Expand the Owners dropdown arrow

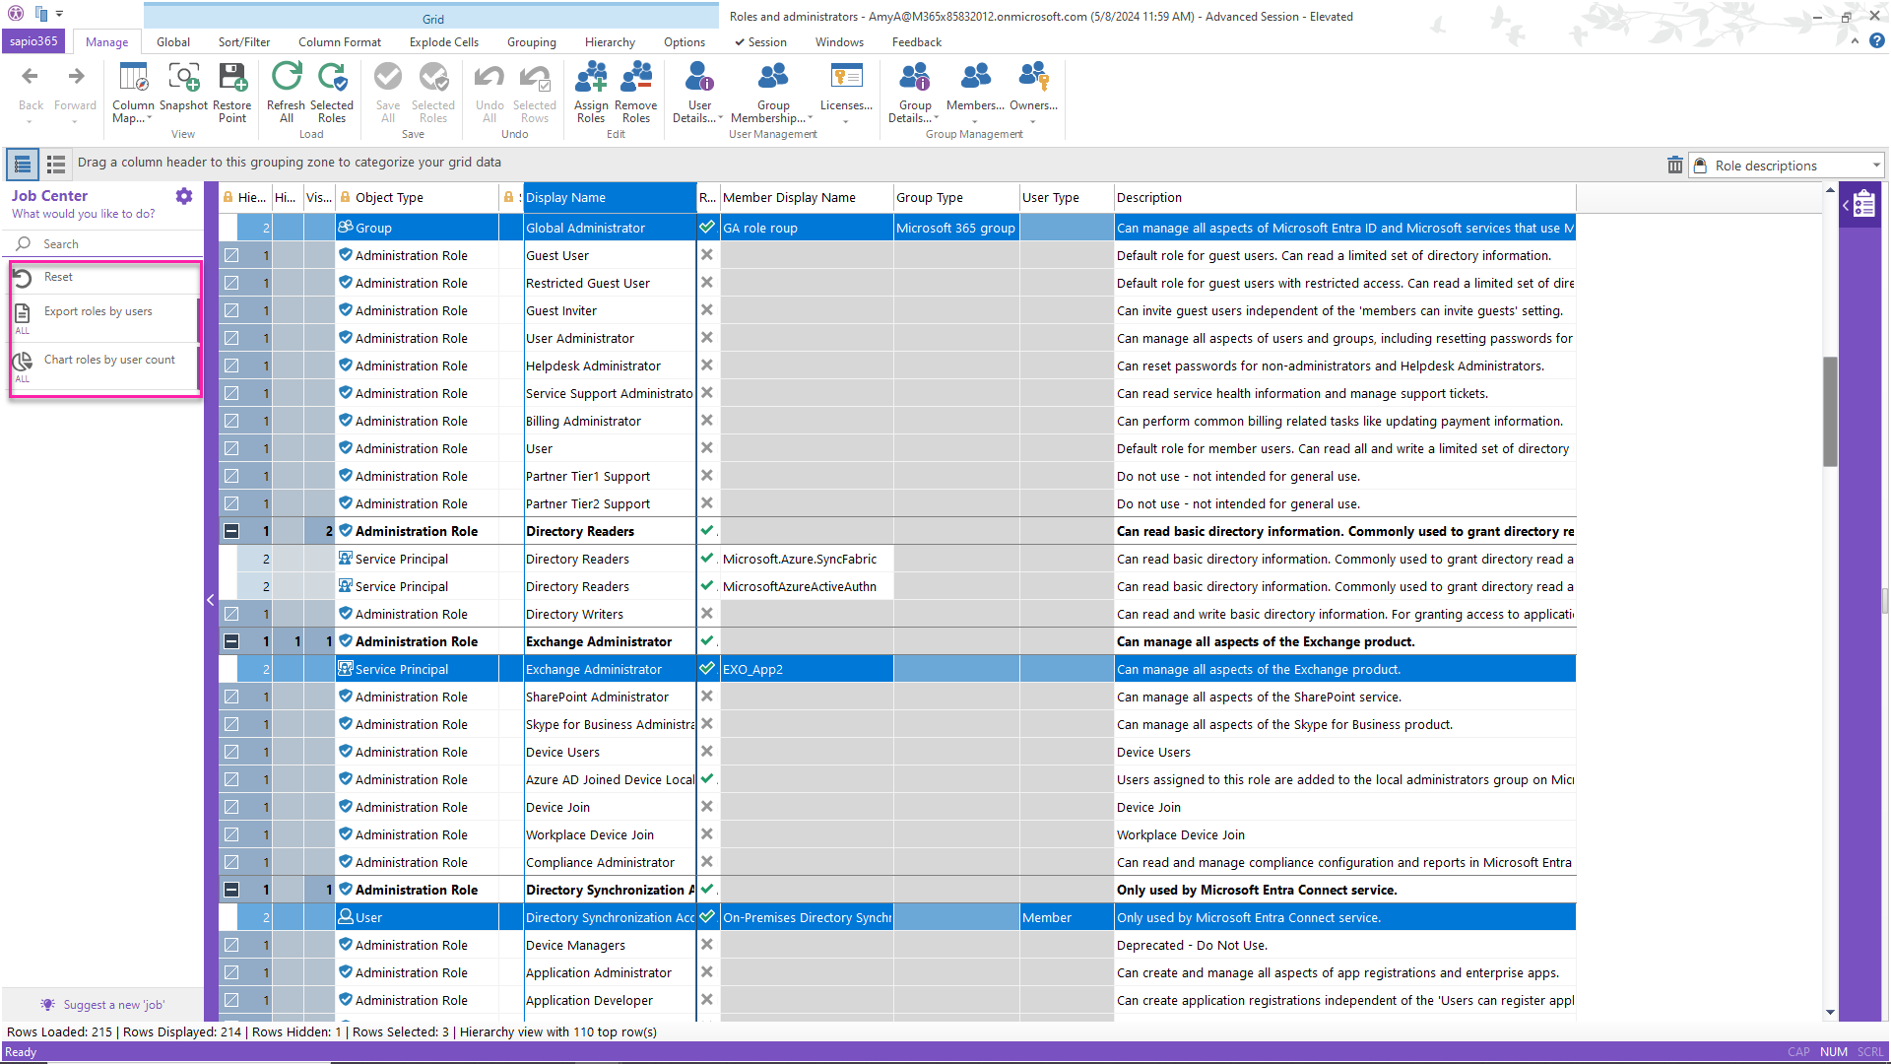point(1033,121)
